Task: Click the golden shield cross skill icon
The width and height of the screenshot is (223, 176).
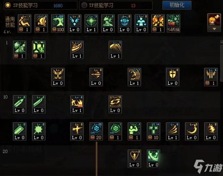Action: [173, 77]
